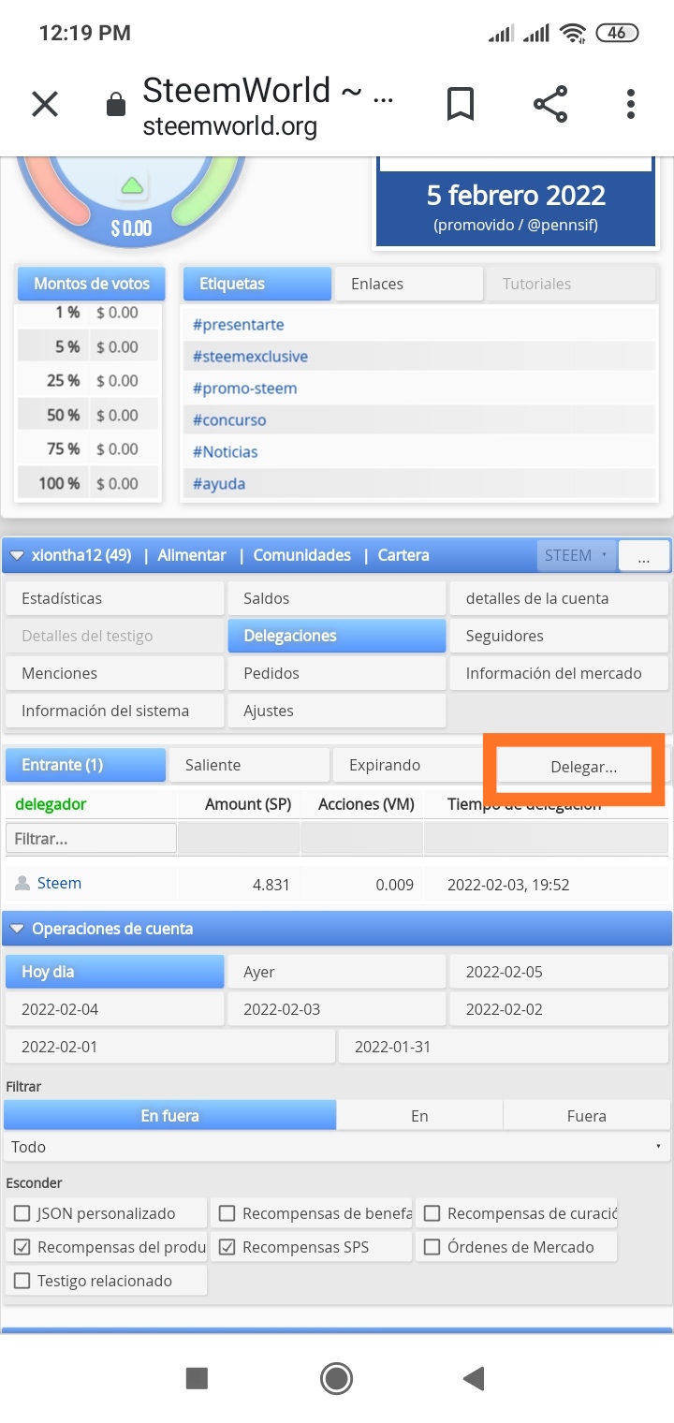Select the 2022-01-31 date button
Viewport: 674px width, 1423px height.
(505, 1047)
